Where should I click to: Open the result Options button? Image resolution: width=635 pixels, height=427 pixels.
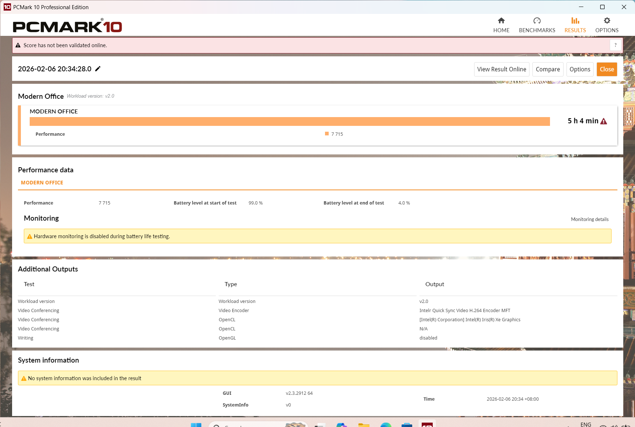tap(580, 69)
